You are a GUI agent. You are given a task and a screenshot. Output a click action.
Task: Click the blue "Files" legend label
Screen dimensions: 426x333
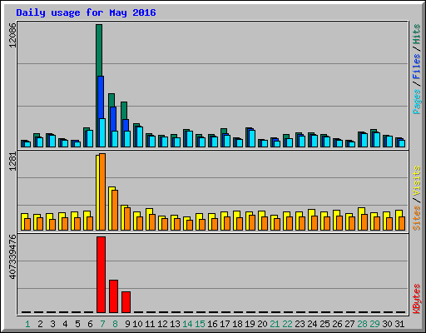pos(416,67)
